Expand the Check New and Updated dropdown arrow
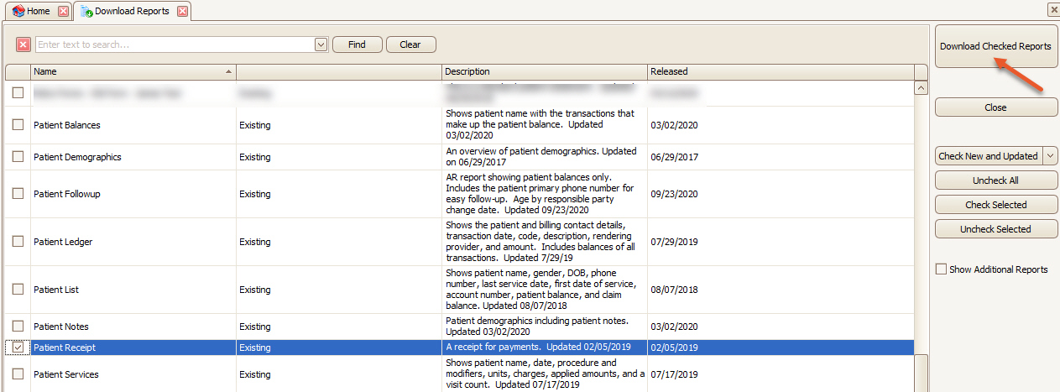The width and height of the screenshot is (1060, 392). click(x=1050, y=156)
